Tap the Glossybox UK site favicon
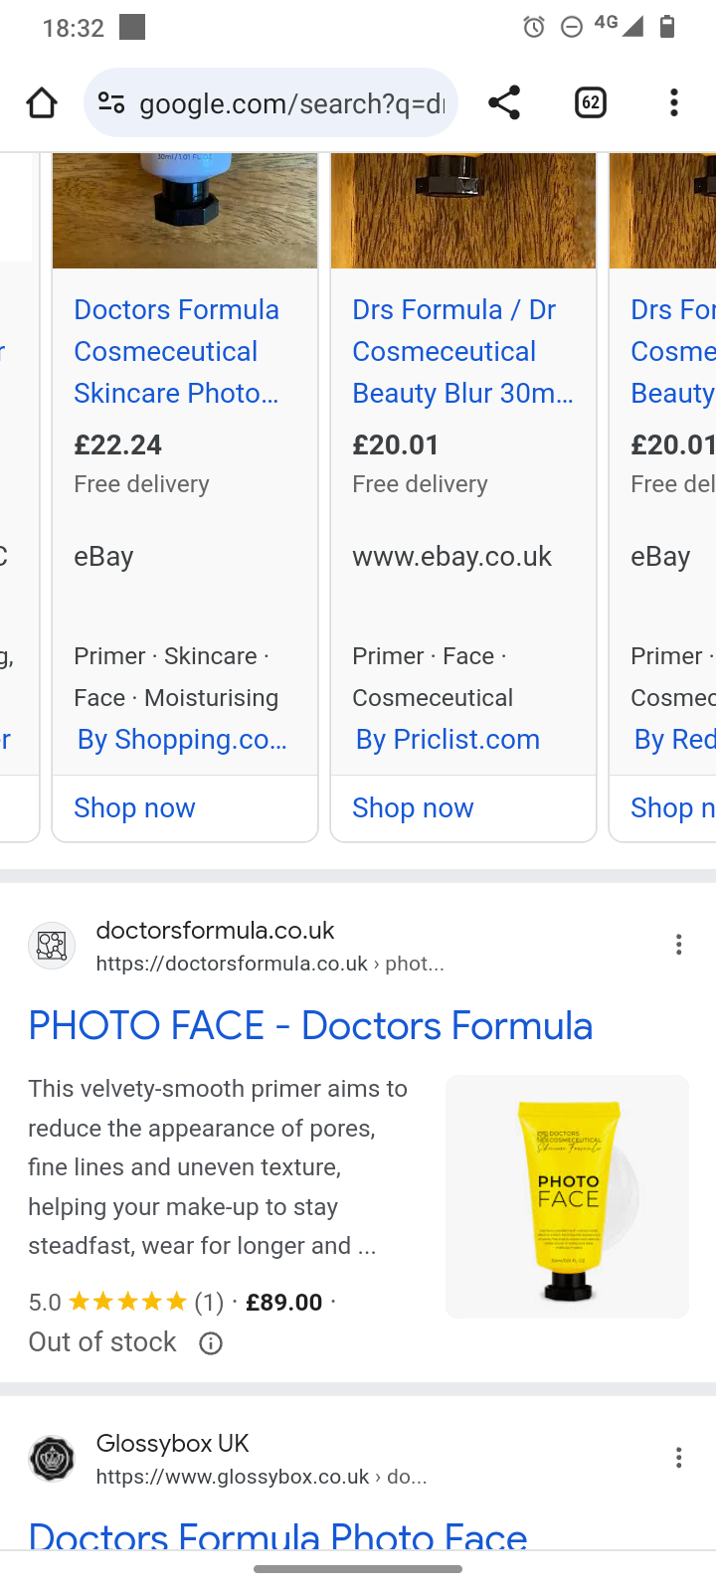This screenshot has height=1591, width=716. [x=52, y=1459]
